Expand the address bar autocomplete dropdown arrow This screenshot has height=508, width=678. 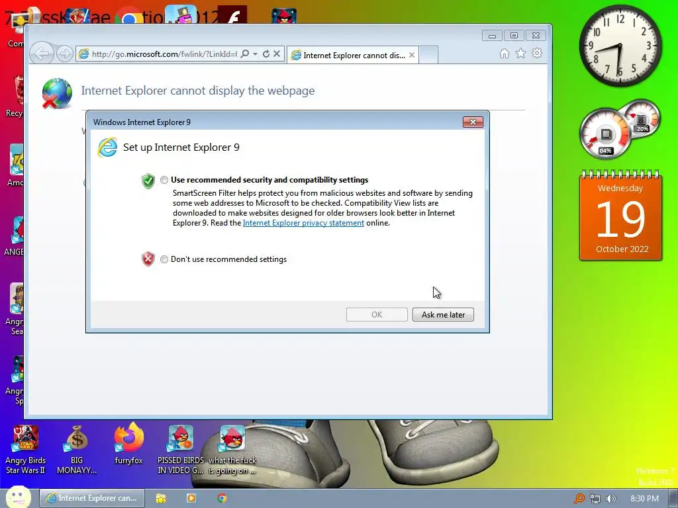(255, 54)
